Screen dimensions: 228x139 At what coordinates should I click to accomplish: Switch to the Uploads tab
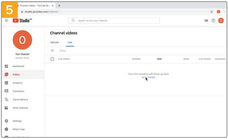point(54,42)
